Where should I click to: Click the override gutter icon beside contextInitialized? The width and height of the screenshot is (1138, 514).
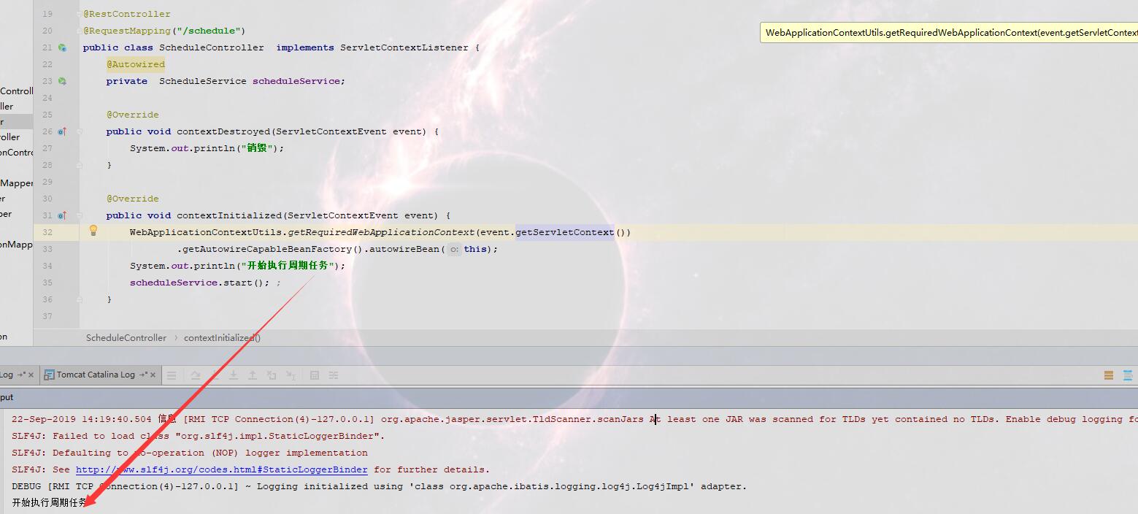(x=62, y=215)
